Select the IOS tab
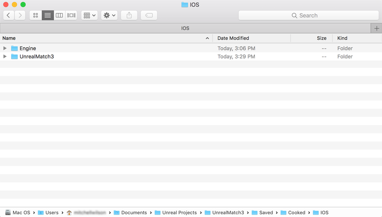 185,28
